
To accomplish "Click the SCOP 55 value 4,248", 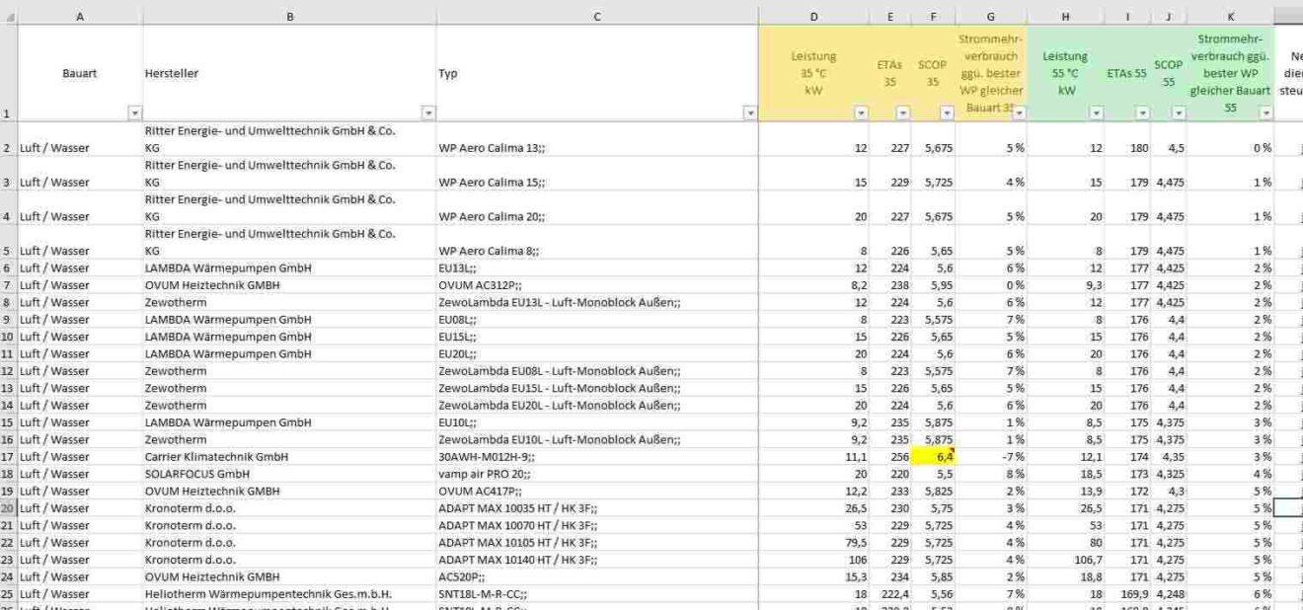I will [1169, 594].
